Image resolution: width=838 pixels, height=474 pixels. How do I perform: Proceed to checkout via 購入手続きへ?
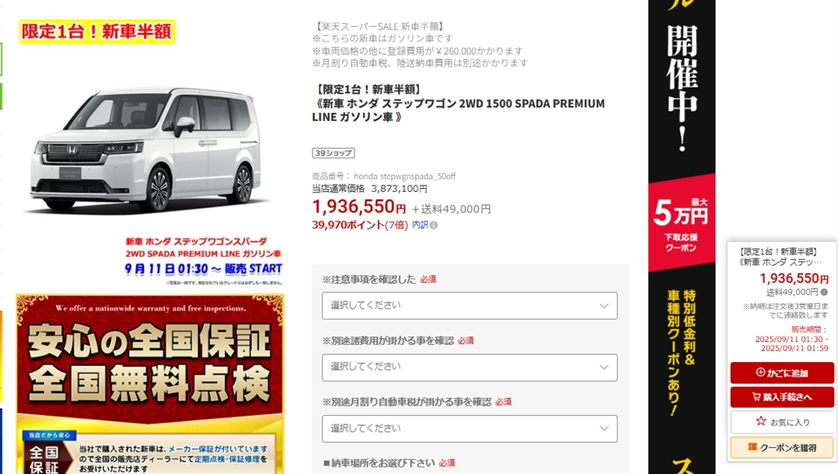coord(782,396)
